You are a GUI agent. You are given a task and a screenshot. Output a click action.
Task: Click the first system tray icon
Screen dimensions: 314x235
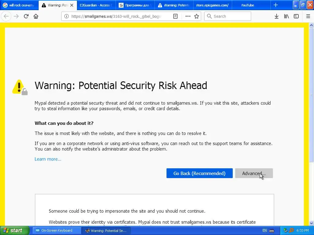(x=285, y=231)
